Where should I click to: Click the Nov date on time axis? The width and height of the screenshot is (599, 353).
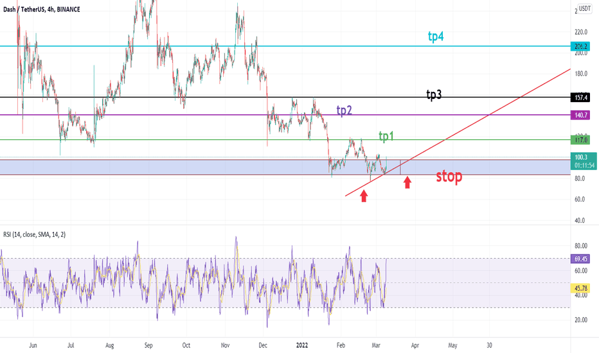(225, 345)
